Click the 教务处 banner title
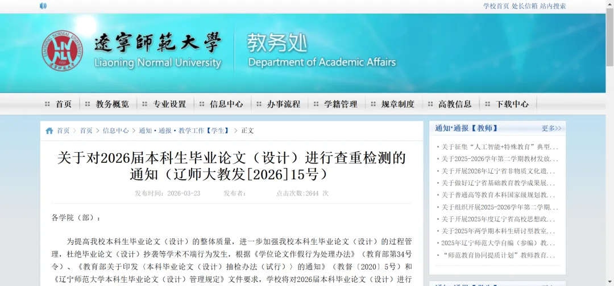Viewport: 614px width, 286px height. (277, 43)
